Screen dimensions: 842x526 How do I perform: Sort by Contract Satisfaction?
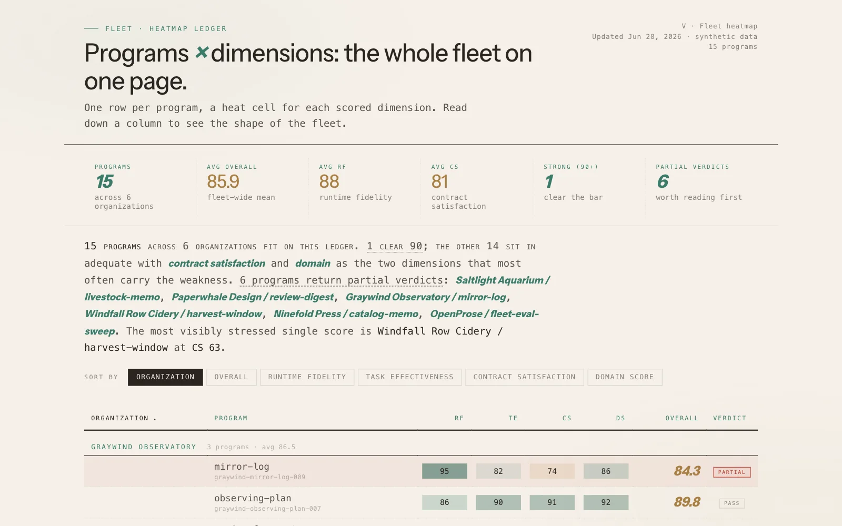point(524,377)
